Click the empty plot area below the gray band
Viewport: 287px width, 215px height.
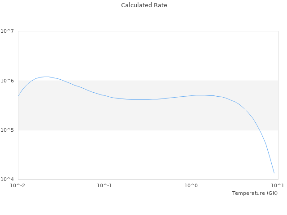[135, 155]
